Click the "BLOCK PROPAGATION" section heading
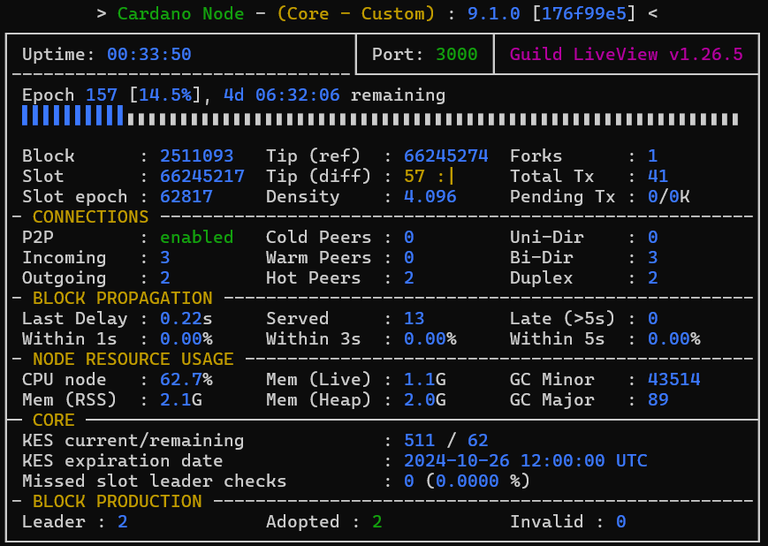Image resolution: width=768 pixels, height=546 pixels. coord(123,299)
